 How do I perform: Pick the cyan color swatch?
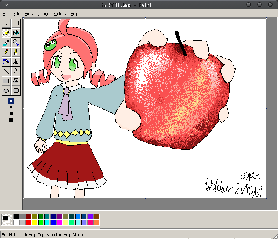pos(47,222)
